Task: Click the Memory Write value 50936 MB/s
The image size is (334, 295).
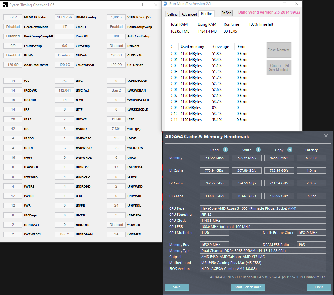Action: click(x=247, y=158)
